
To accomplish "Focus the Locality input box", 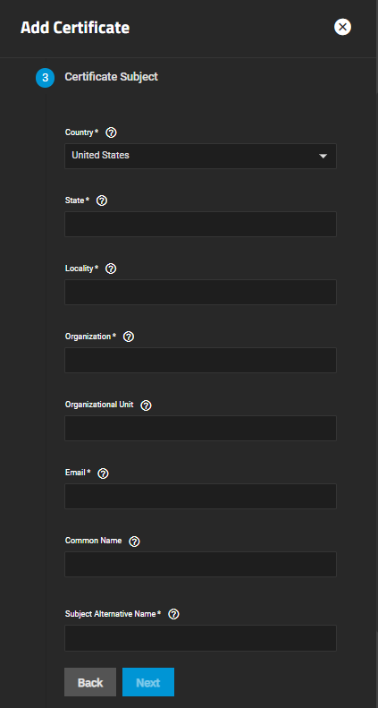I will pyautogui.click(x=200, y=292).
